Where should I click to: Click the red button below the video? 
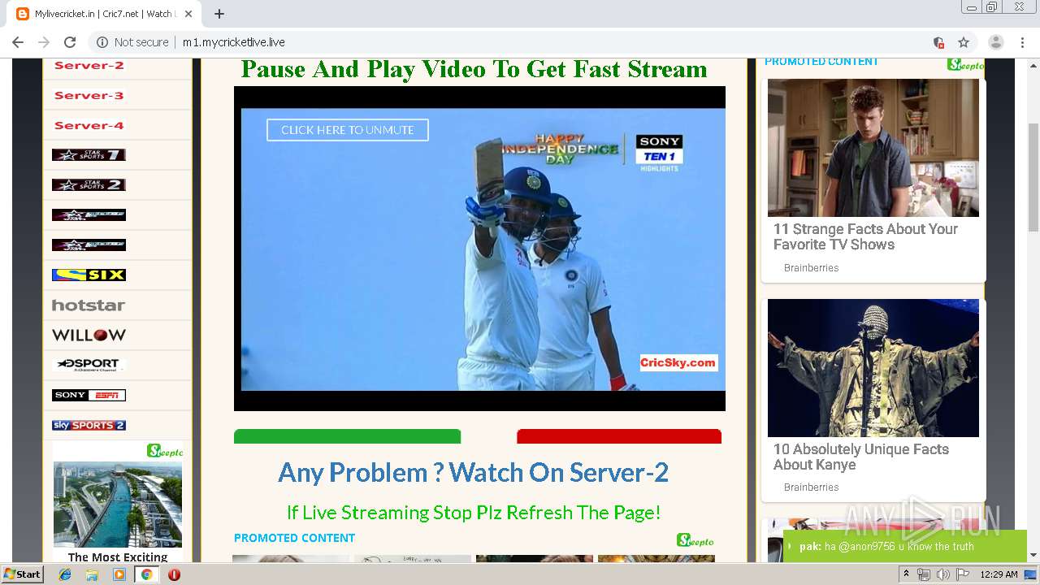[619, 436]
